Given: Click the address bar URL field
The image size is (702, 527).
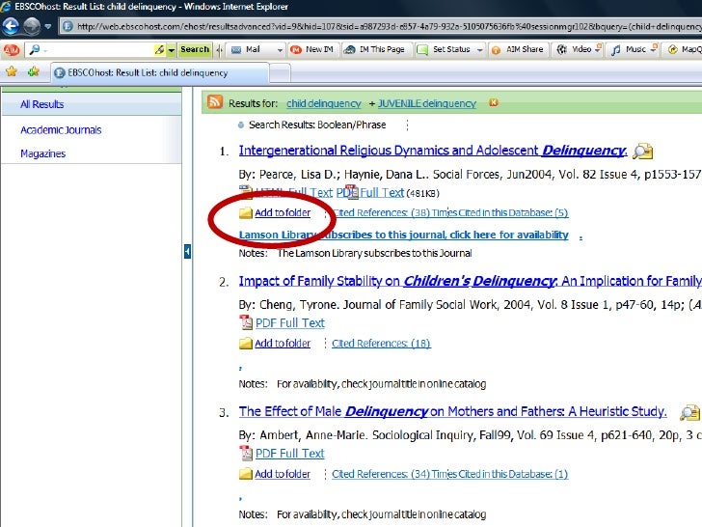Looking at the screenshot, I should [x=381, y=26].
